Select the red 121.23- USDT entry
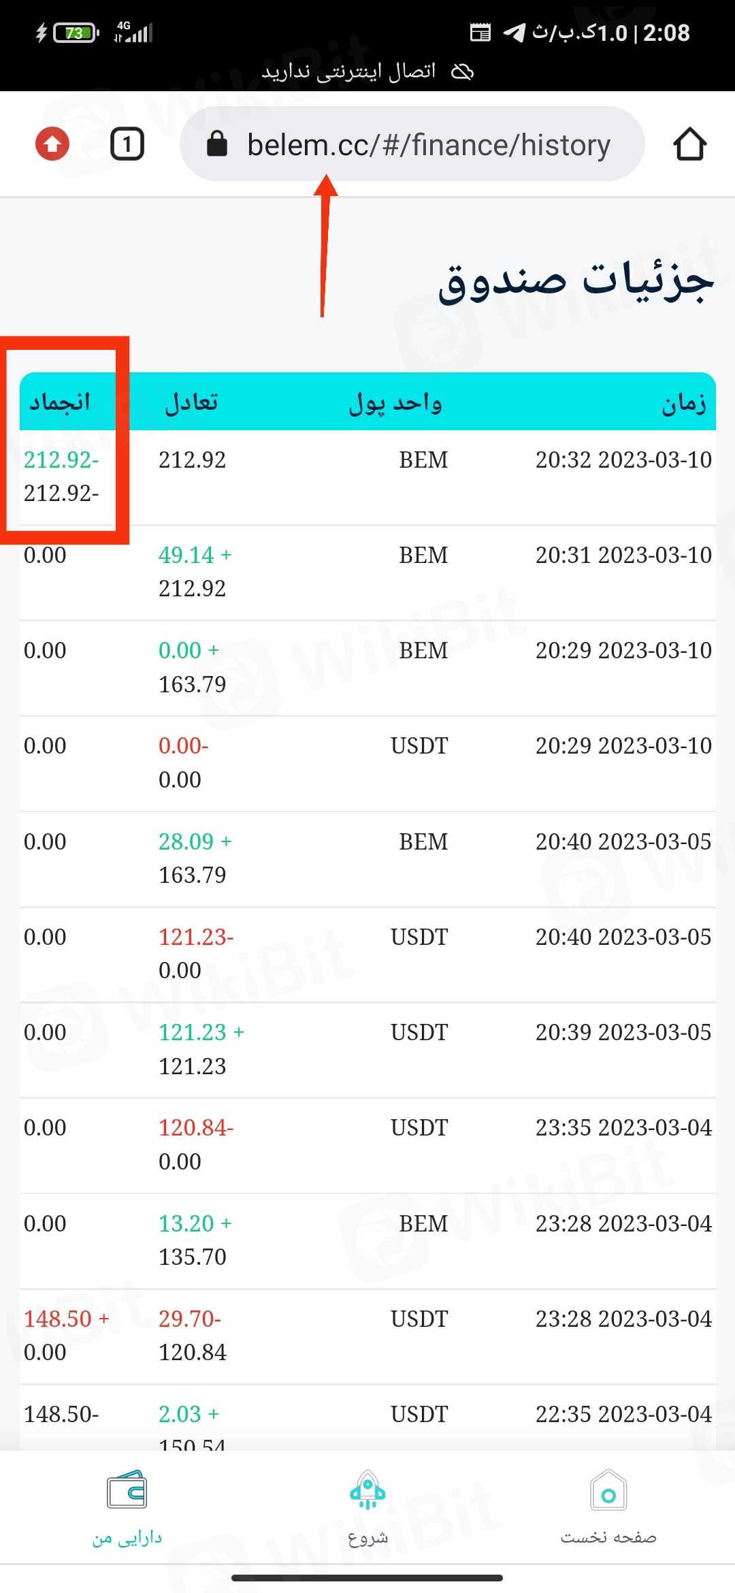735x1593 pixels. (x=196, y=937)
